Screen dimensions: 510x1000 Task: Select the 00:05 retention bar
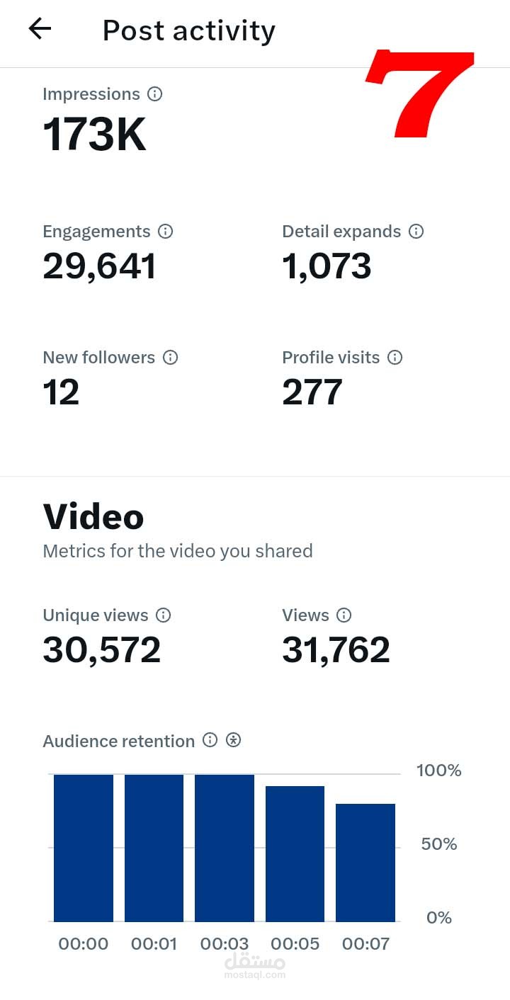pyautogui.click(x=295, y=853)
